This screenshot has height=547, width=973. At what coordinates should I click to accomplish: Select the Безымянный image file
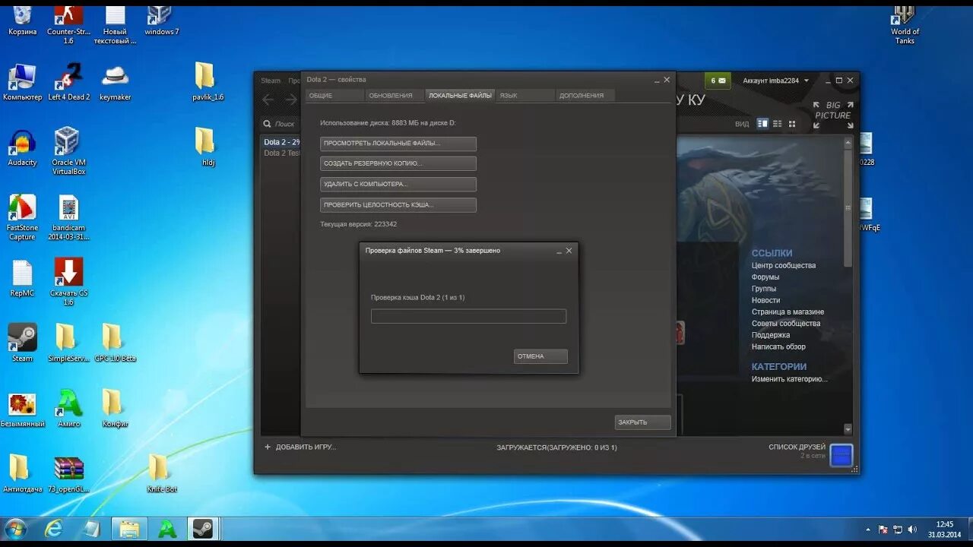pos(22,409)
